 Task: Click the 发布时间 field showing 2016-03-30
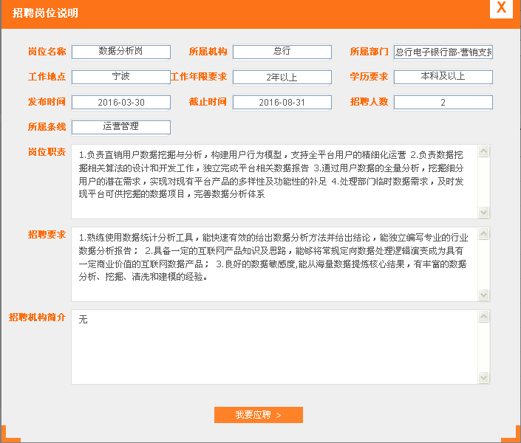point(121,102)
